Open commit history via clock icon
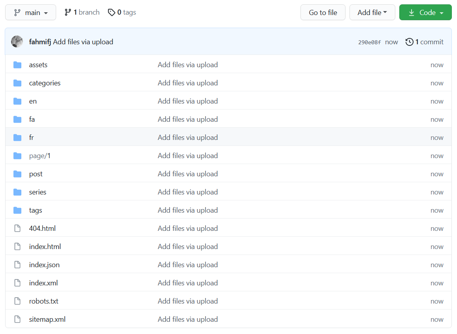Screen dimensions: 457x334 pyautogui.click(x=410, y=42)
